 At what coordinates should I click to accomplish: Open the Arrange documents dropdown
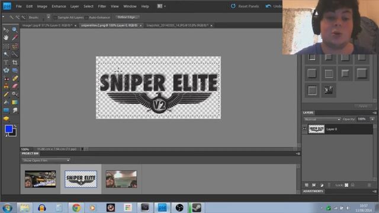coord(161,7)
